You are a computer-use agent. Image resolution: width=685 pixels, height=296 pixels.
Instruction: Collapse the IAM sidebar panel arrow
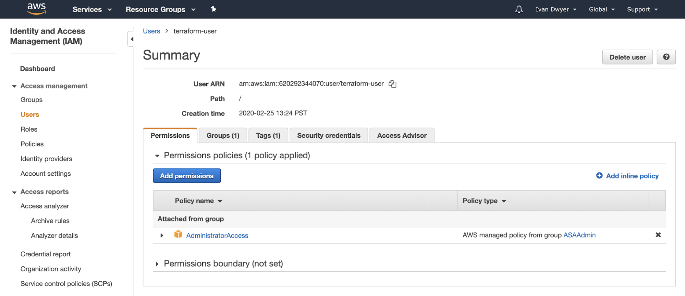pyautogui.click(x=132, y=39)
